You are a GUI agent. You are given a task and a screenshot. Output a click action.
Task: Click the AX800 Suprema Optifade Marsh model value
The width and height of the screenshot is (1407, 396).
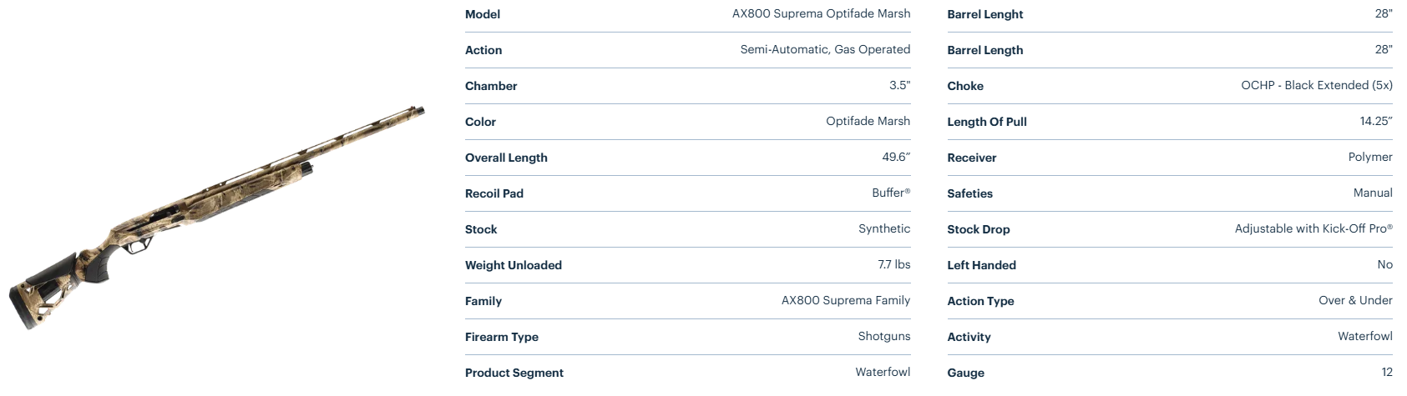tap(821, 13)
